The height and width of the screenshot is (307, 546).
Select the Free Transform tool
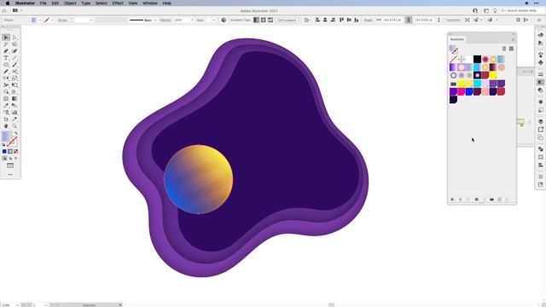pyautogui.click(x=15, y=85)
